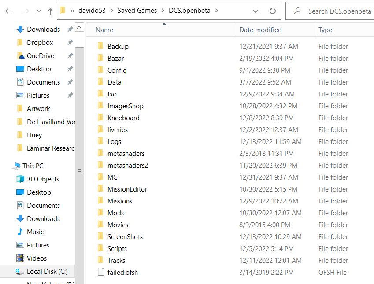This screenshot has width=374, height=284.
Task: Click the forward navigation arrow
Action: point(26,11)
